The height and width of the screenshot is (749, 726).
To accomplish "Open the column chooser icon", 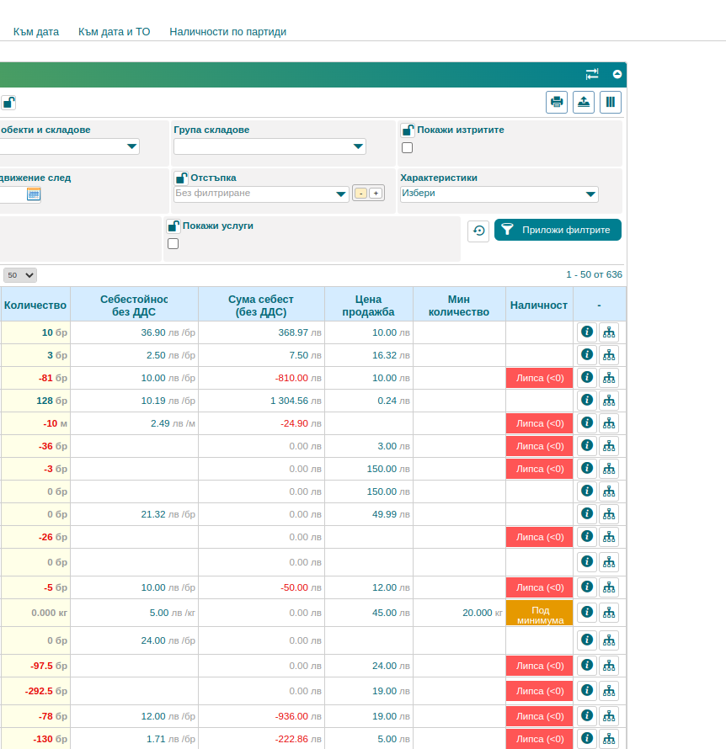I will [611, 102].
